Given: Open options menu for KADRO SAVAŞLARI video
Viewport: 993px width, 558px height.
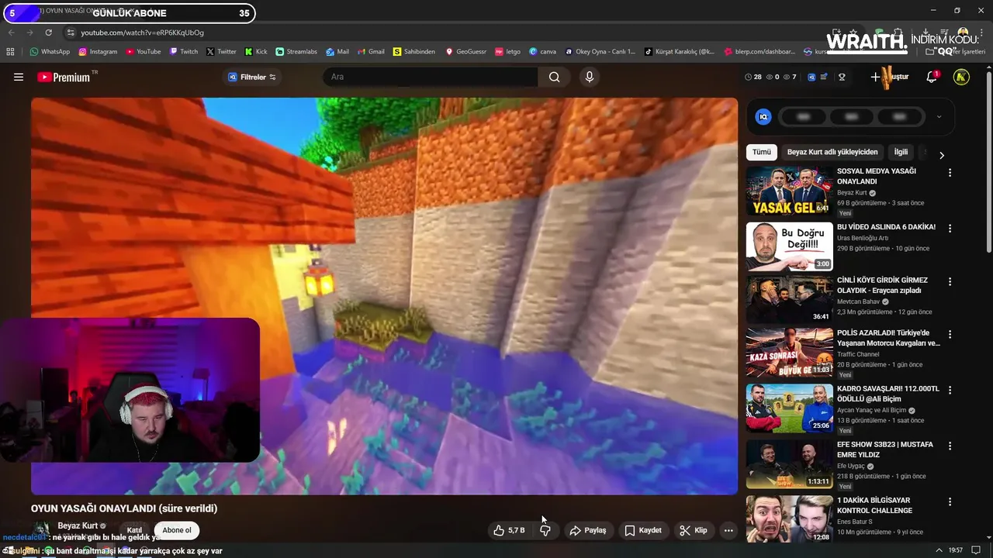Looking at the screenshot, I should click(950, 390).
